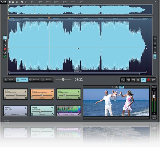The height and width of the screenshot is (147, 160).
Task: Click the slider next to the 01:22 time display
Action: coord(63,80)
